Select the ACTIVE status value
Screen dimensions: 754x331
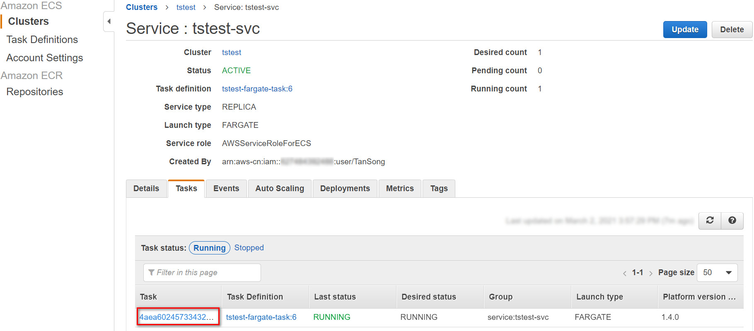236,71
